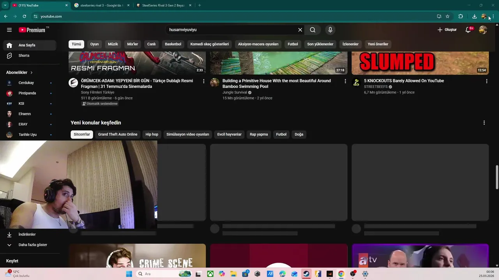The image size is (499, 280).
Task: Click the install app icon in address bar
Action: (439, 16)
